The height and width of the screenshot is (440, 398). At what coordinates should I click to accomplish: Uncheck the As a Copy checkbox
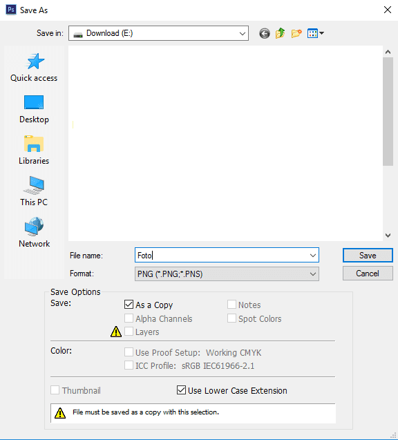(x=129, y=305)
